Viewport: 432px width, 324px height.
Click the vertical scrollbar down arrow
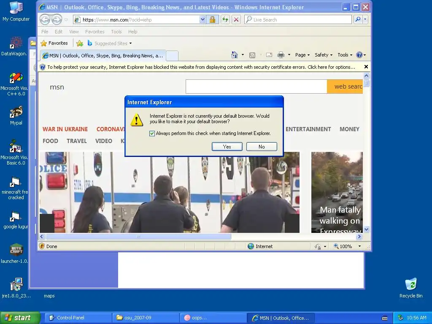click(366, 229)
